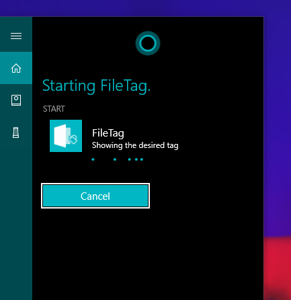Go to Cortana Home
This screenshot has height=300, width=291.
click(x=16, y=68)
